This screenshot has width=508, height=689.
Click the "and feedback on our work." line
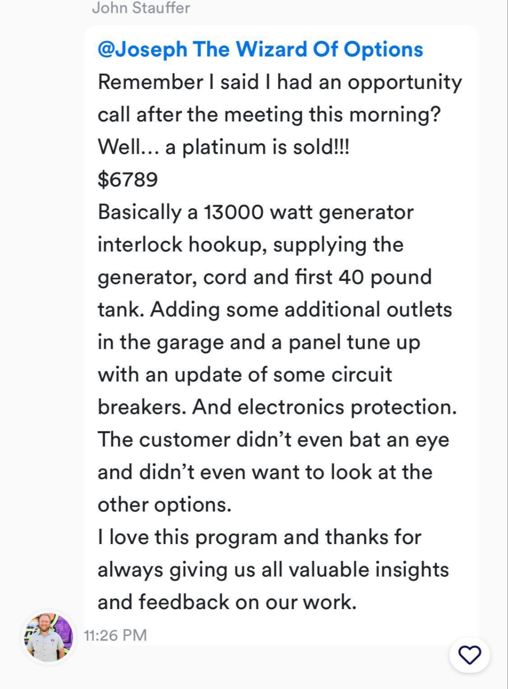click(227, 602)
